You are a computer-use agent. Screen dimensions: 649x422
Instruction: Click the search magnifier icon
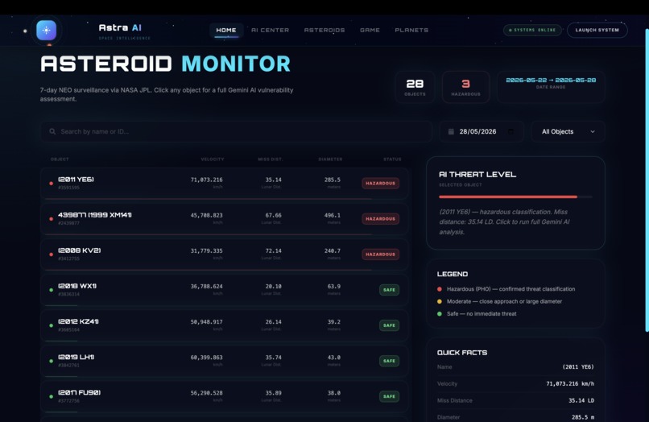point(52,131)
